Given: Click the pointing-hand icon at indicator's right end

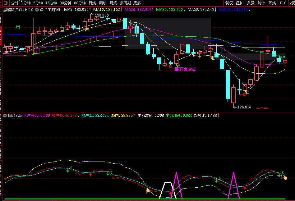Looking at the screenshot, I should click(285, 177).
